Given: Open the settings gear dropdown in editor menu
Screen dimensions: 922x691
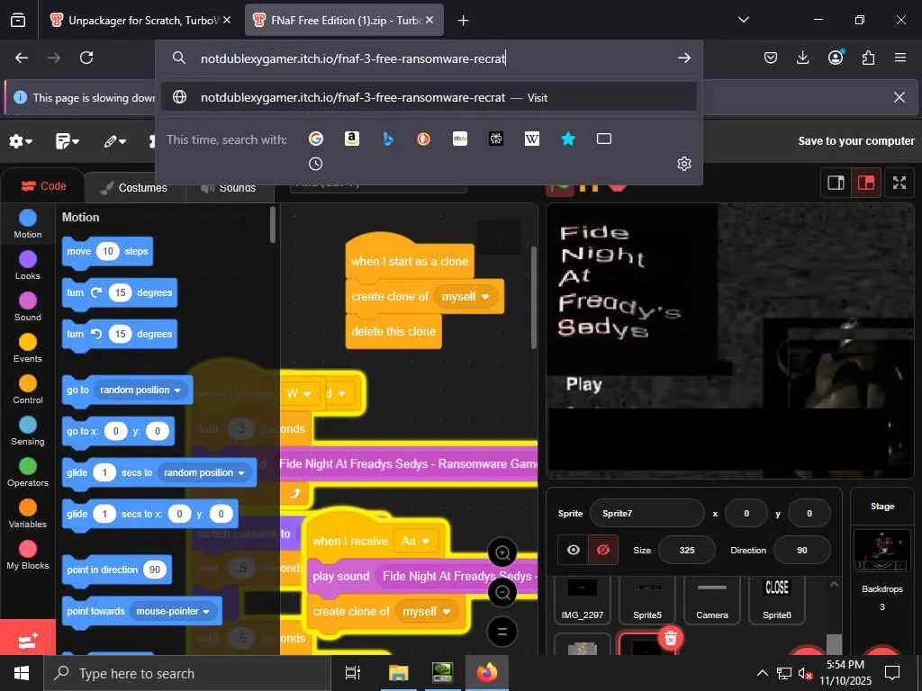Looking at the screenshot, I should pyautogui.click(x=21, y=141).
